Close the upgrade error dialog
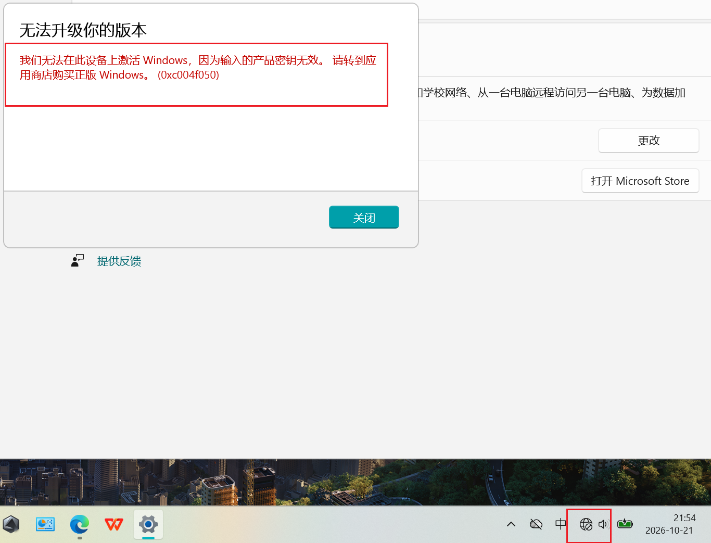 pos(364,217)
